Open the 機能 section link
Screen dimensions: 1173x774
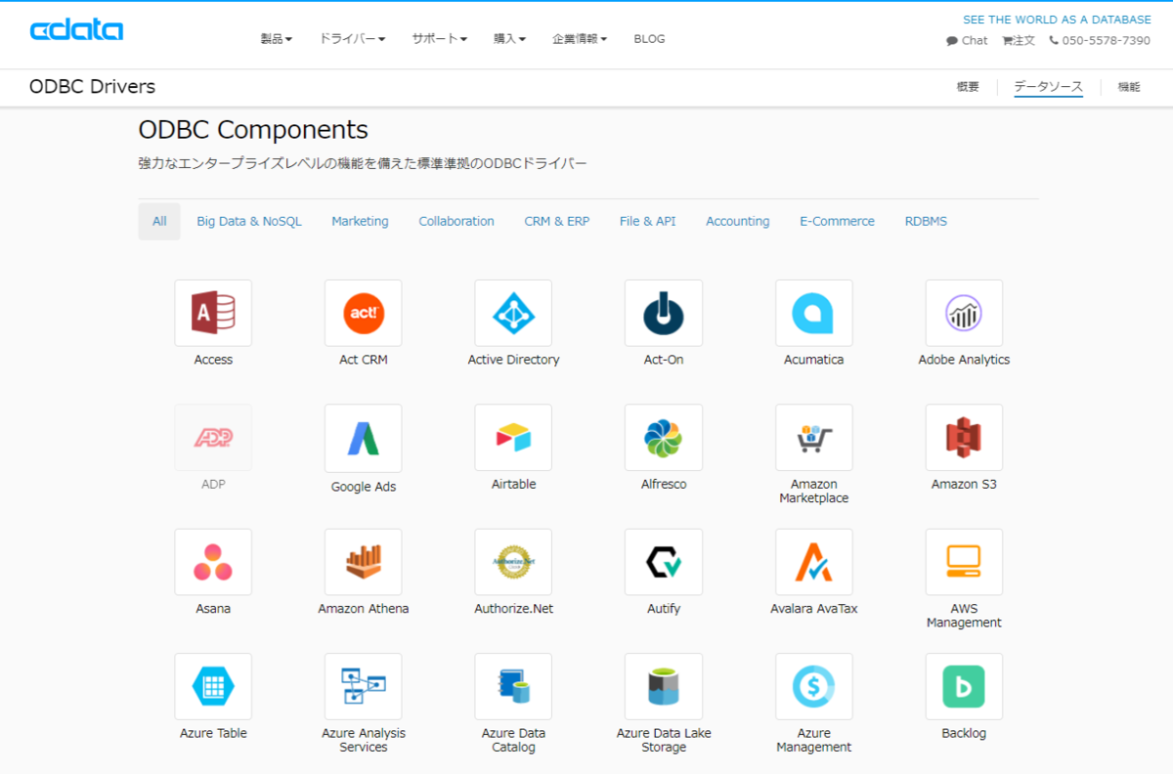[x=1129, y=87]
